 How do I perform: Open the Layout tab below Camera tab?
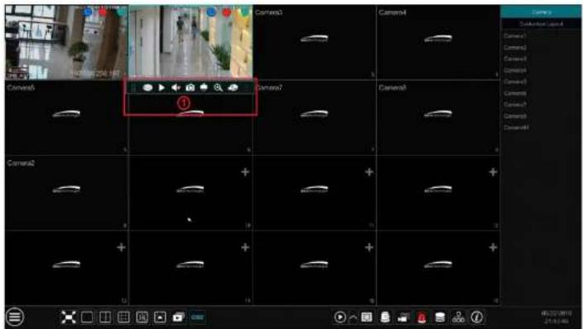pos(541,24)
